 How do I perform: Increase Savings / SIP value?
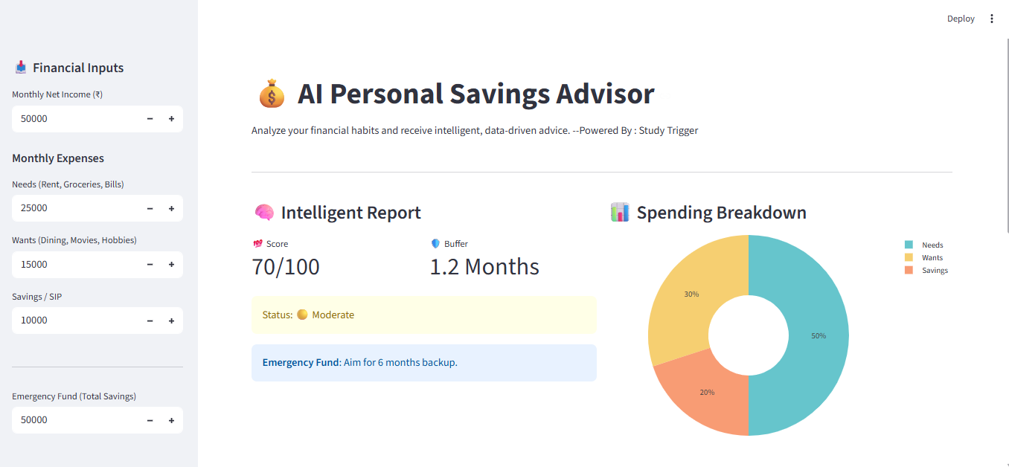tap(171, 321)
